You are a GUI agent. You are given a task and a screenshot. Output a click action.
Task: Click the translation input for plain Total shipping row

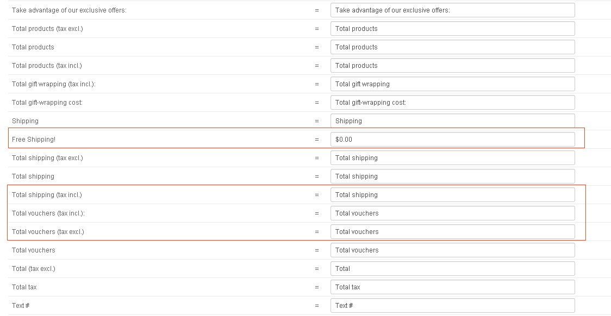point(452,176)
